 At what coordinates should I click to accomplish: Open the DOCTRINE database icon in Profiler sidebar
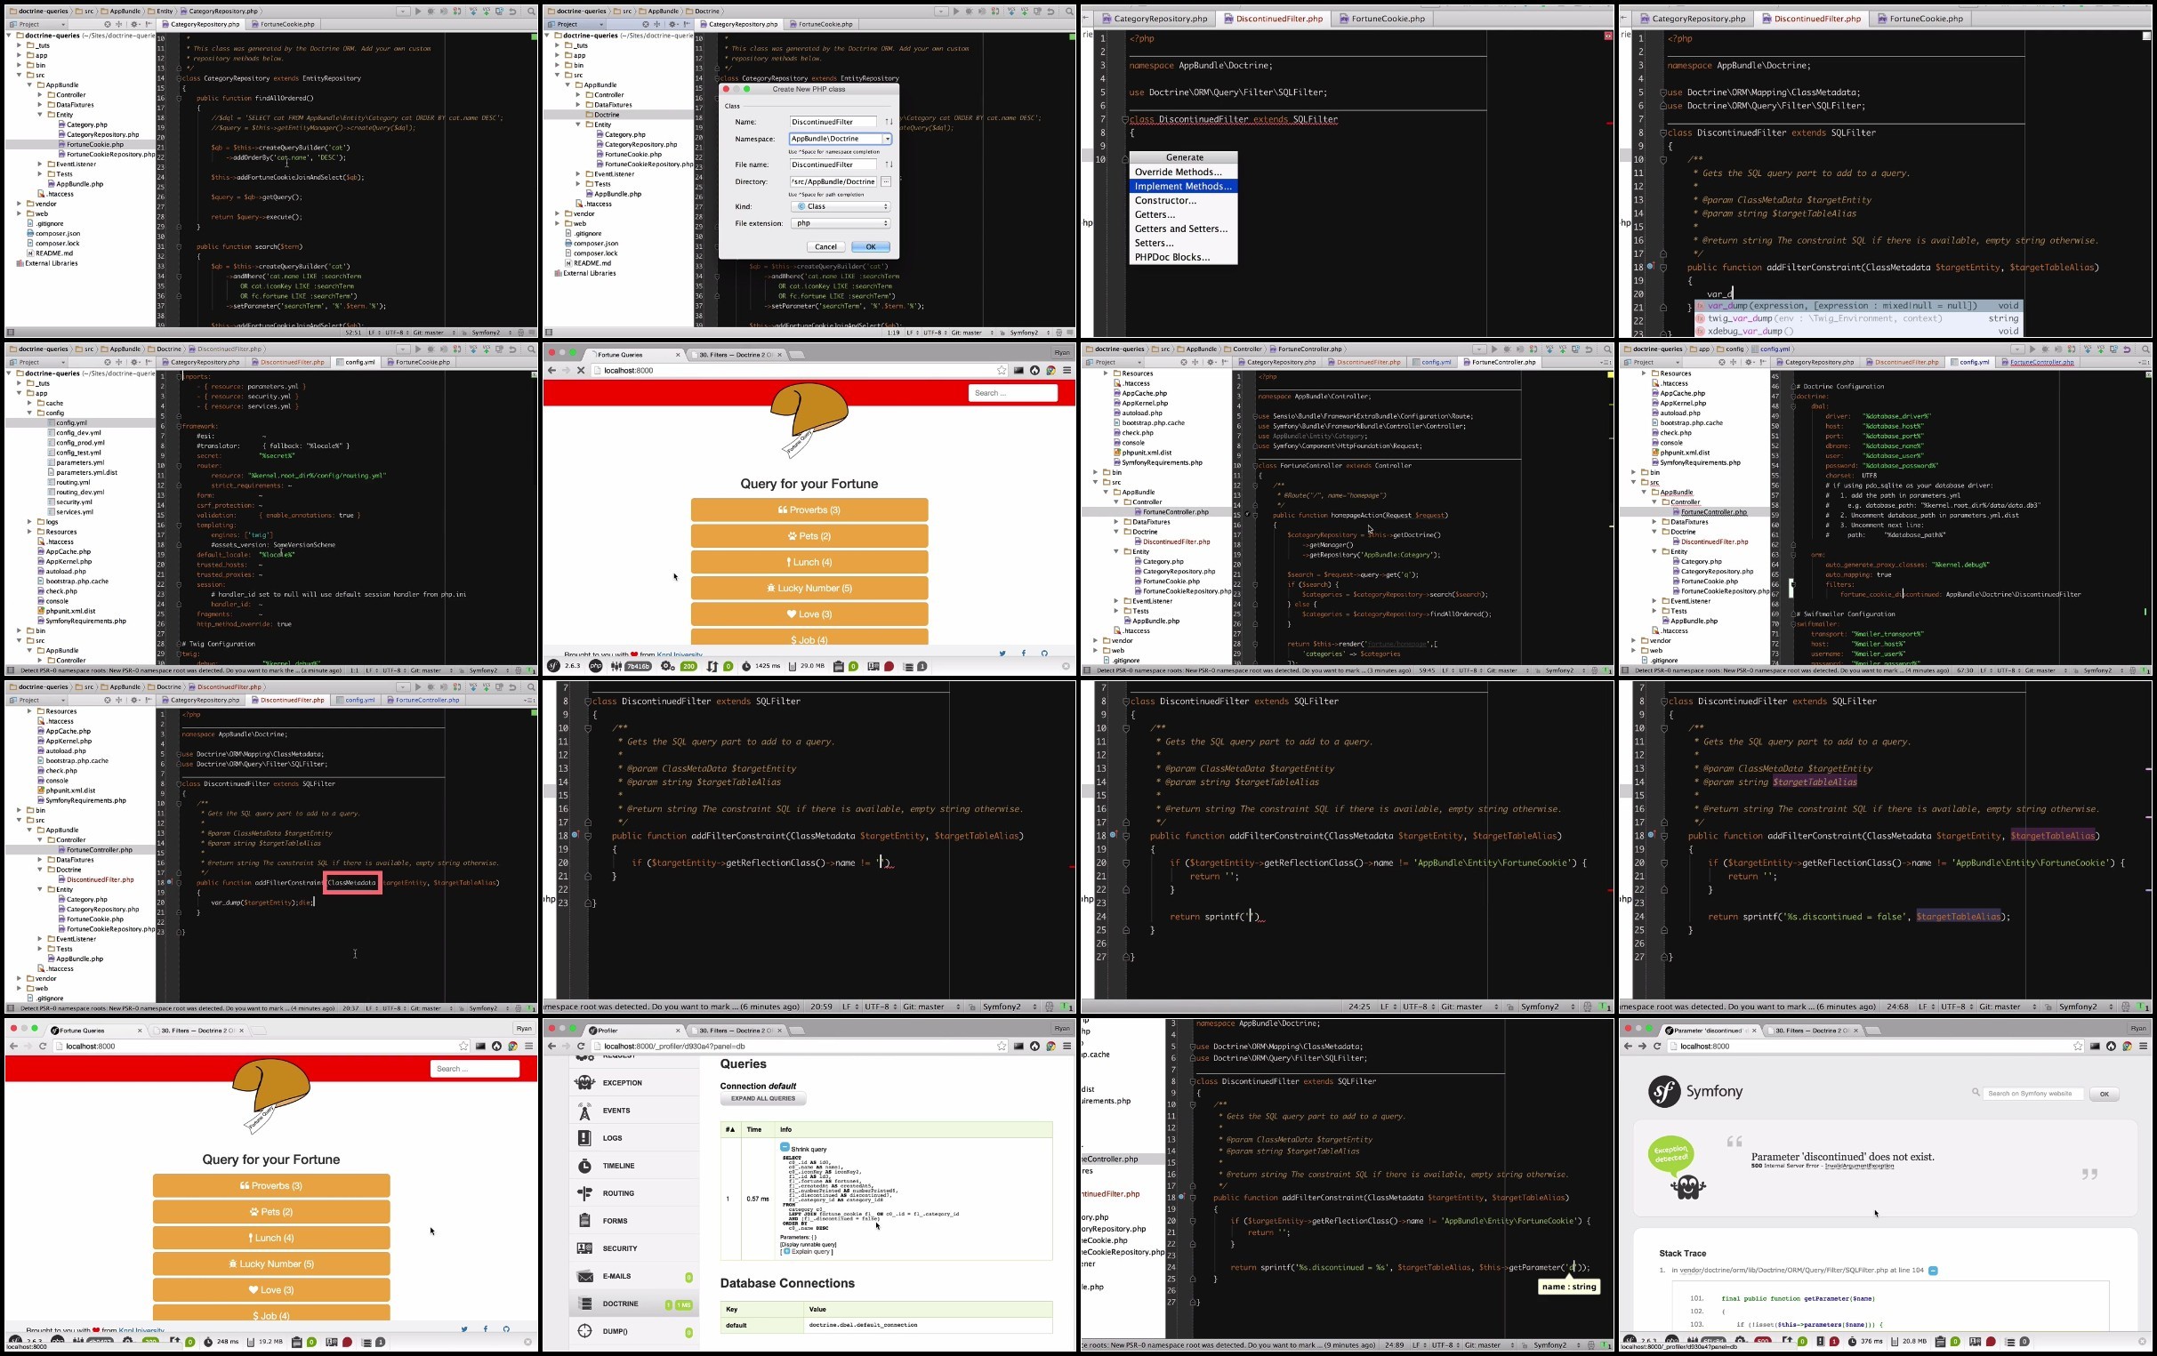click(585, 1304)
